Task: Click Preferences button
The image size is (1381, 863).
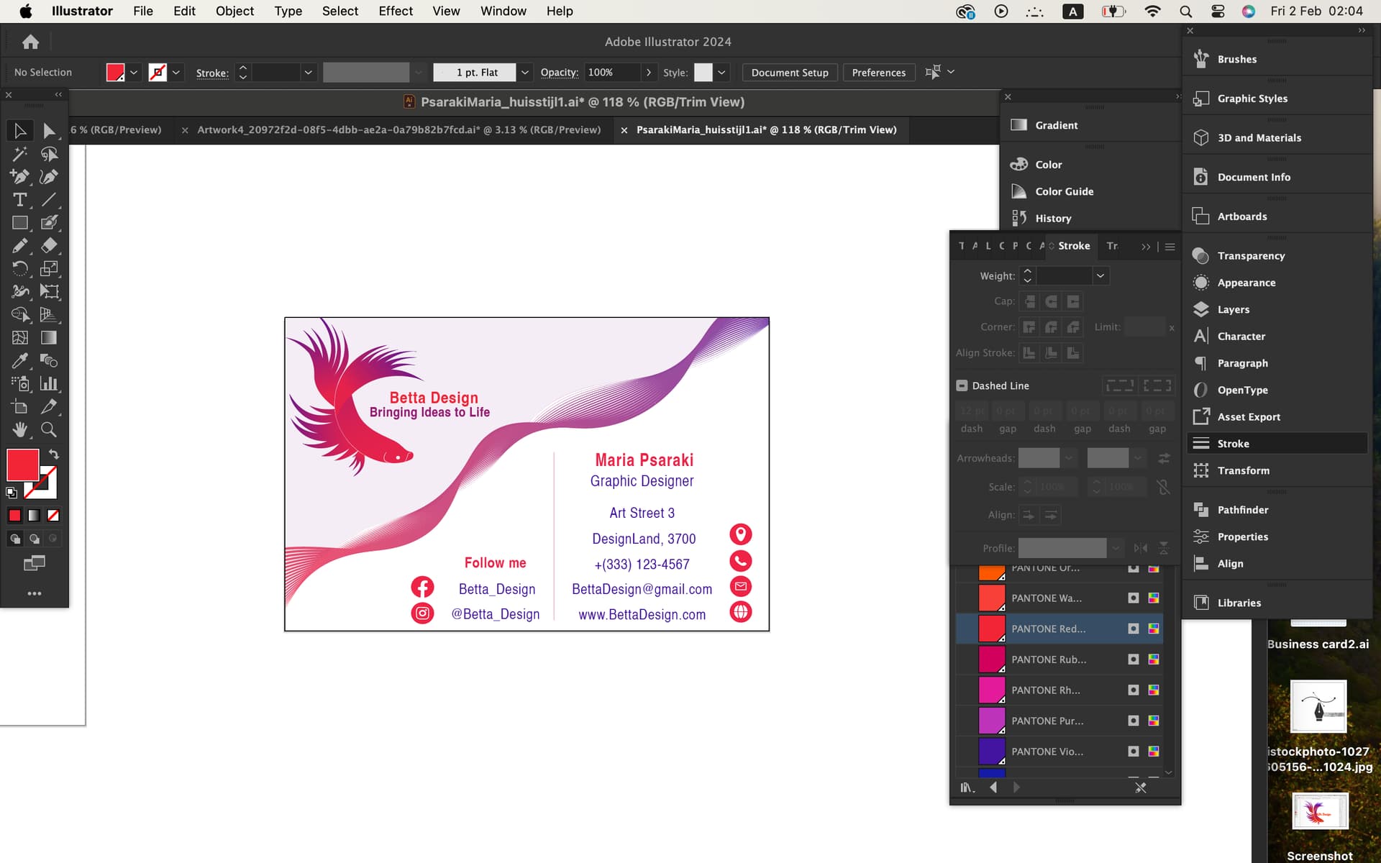Action: [x=879, y=73]
